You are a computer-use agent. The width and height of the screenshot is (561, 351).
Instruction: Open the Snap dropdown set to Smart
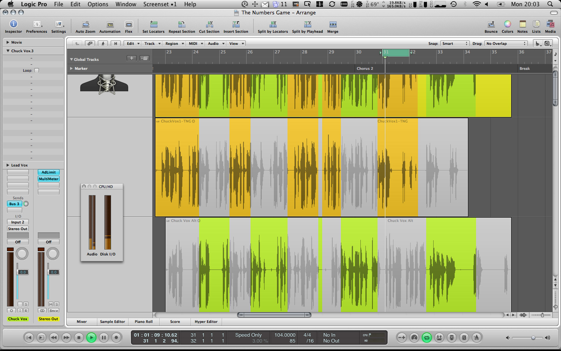pyautogui.click(x=455, y=44)
